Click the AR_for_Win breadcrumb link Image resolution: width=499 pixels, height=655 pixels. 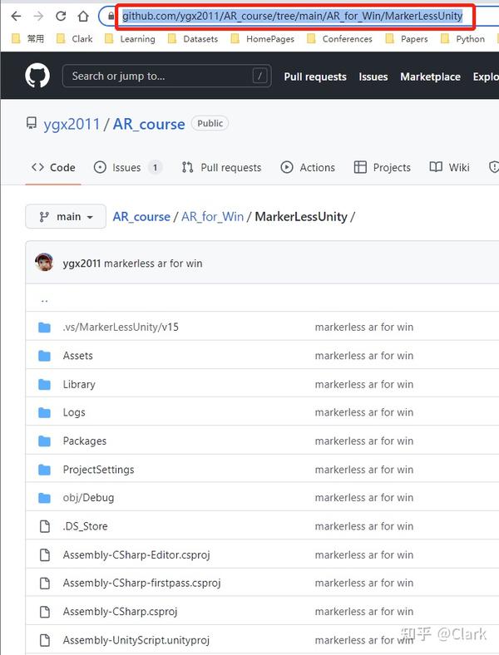(212, 217)
